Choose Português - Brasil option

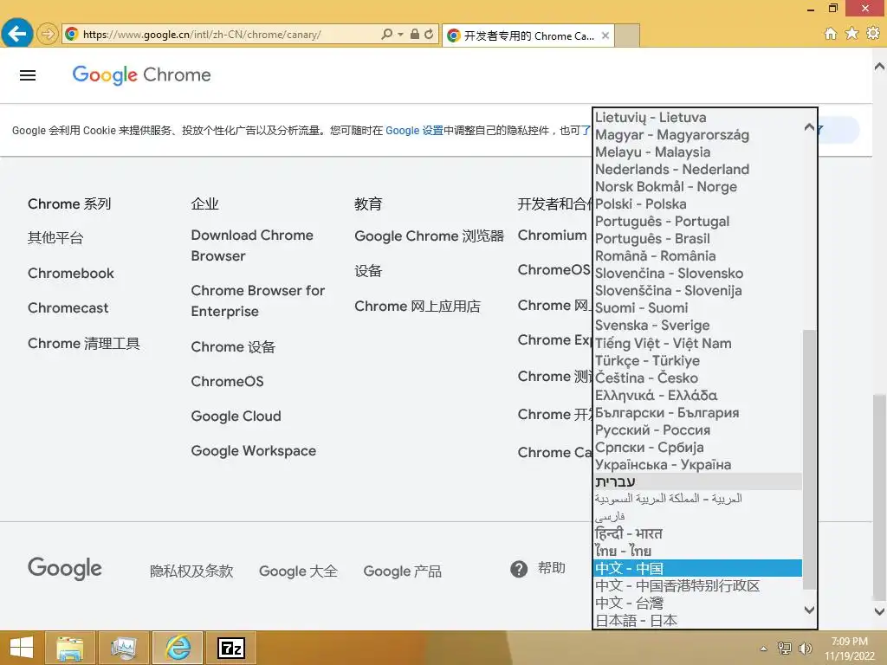click(697, 239)
